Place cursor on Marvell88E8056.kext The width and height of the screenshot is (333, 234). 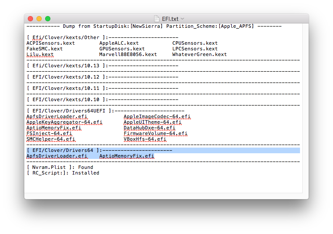click(128, 54)
